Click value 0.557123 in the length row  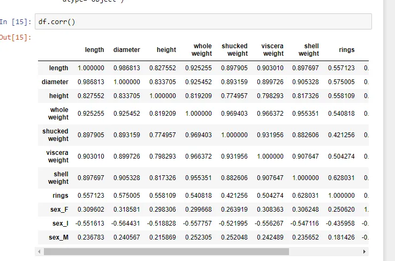(x=341, y=68)
